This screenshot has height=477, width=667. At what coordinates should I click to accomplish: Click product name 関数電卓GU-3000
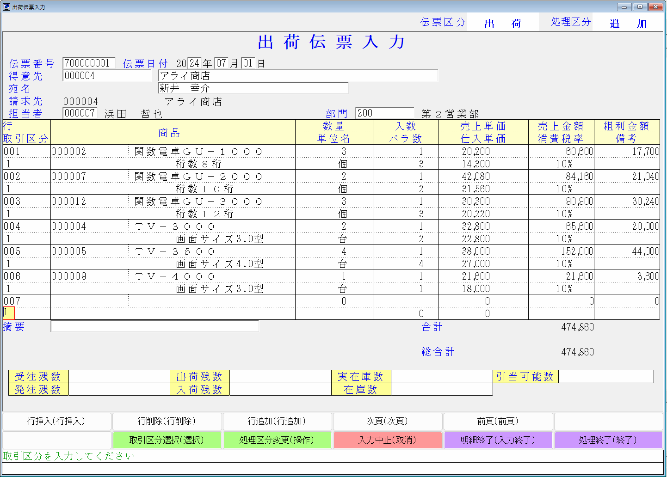coord(198,202)
